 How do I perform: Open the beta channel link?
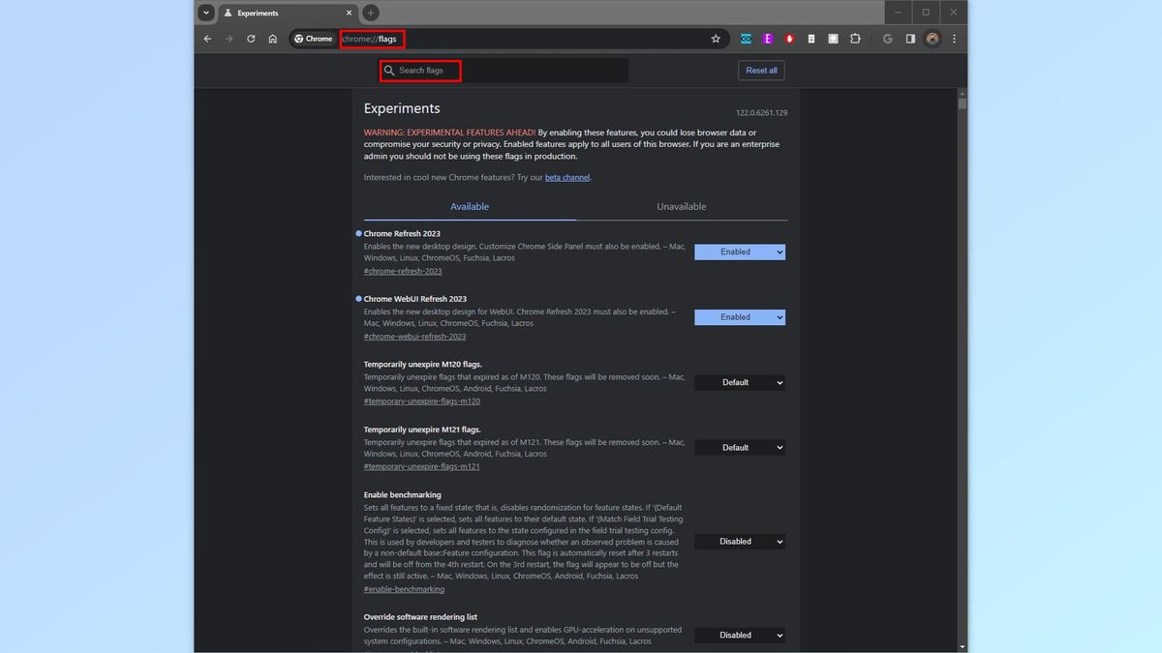coord(566,177)
